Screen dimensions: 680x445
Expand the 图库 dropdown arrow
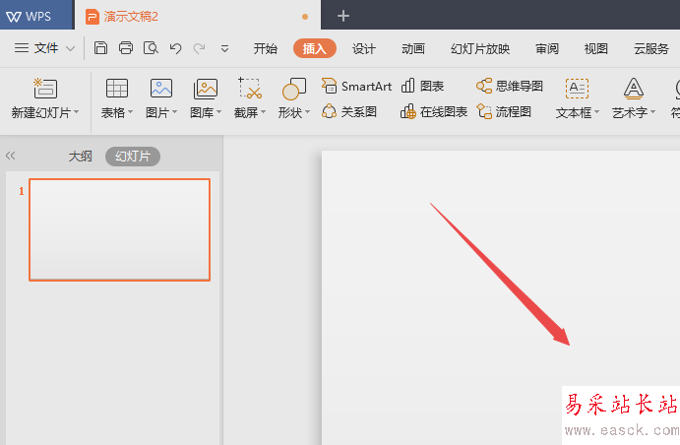pyautogui.click(x=219, y=112)
